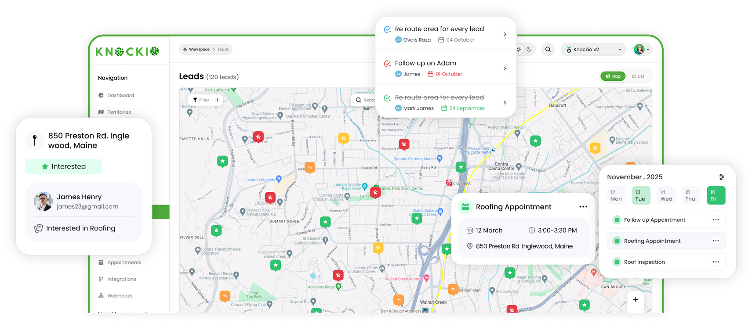Click the search magnifier icon in header
Screen dimensions: 752x324
tap(548, 50)
